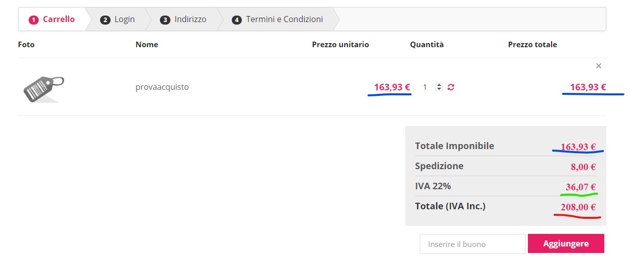The image size is (640, 261).
Task: Click the Prezzo unitario column header
Action: pyautogui.click(x=340, y=45)
